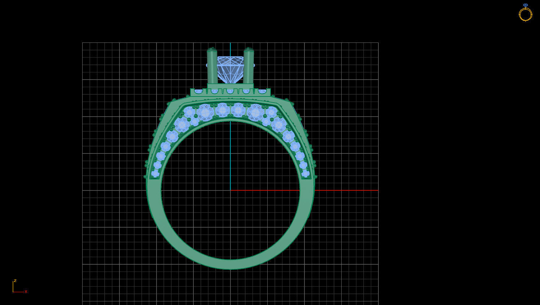The image size is (540, 305).
Task: Select the center heart-cut gemstone
Action: [x=231, y=69]
